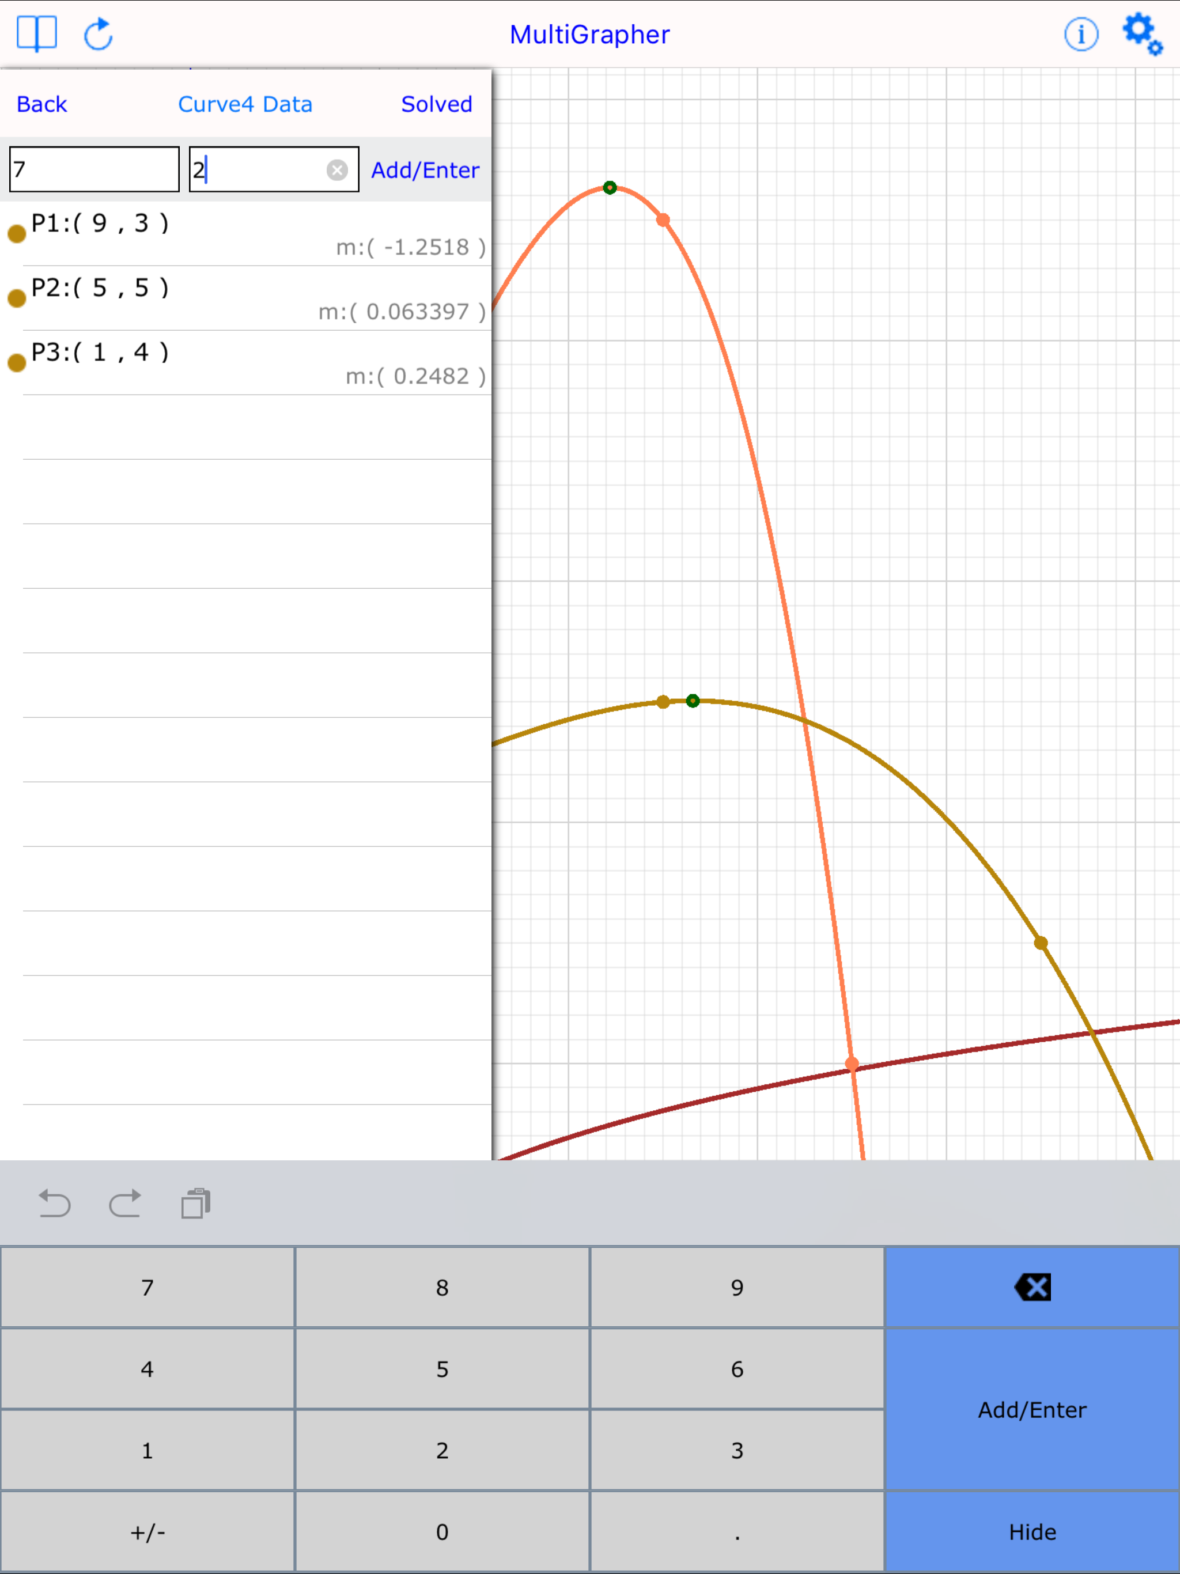
Task: Open the sidebar book icon
Action: pyautogui.click(x=36, y=33)
